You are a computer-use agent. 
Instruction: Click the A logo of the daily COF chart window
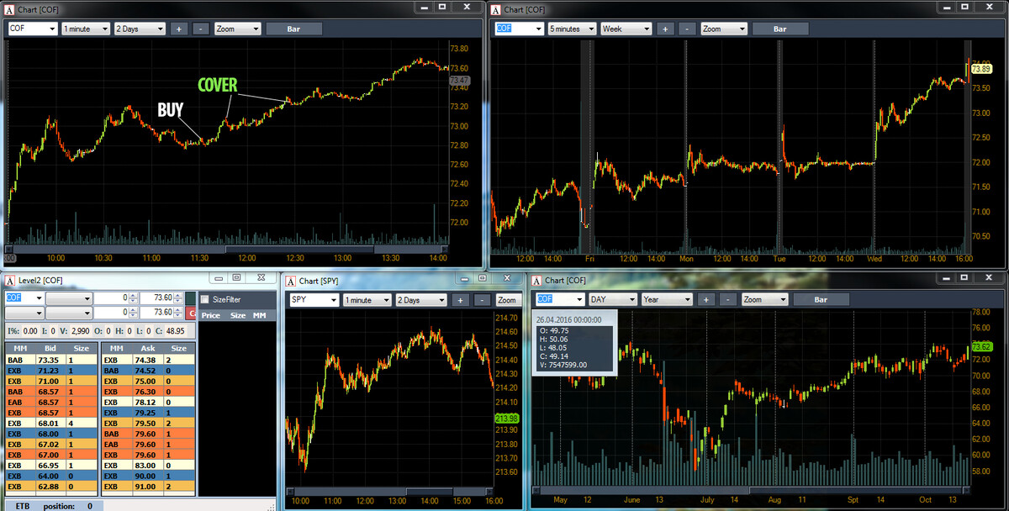pos(536,280)
